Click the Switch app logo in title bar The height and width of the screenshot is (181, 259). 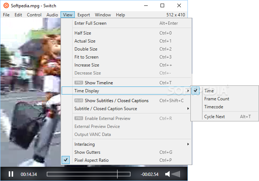6,5
